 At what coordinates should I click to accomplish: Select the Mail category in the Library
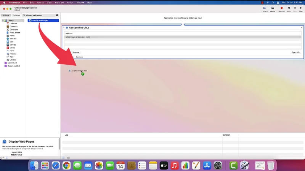(x=11, y=42)
